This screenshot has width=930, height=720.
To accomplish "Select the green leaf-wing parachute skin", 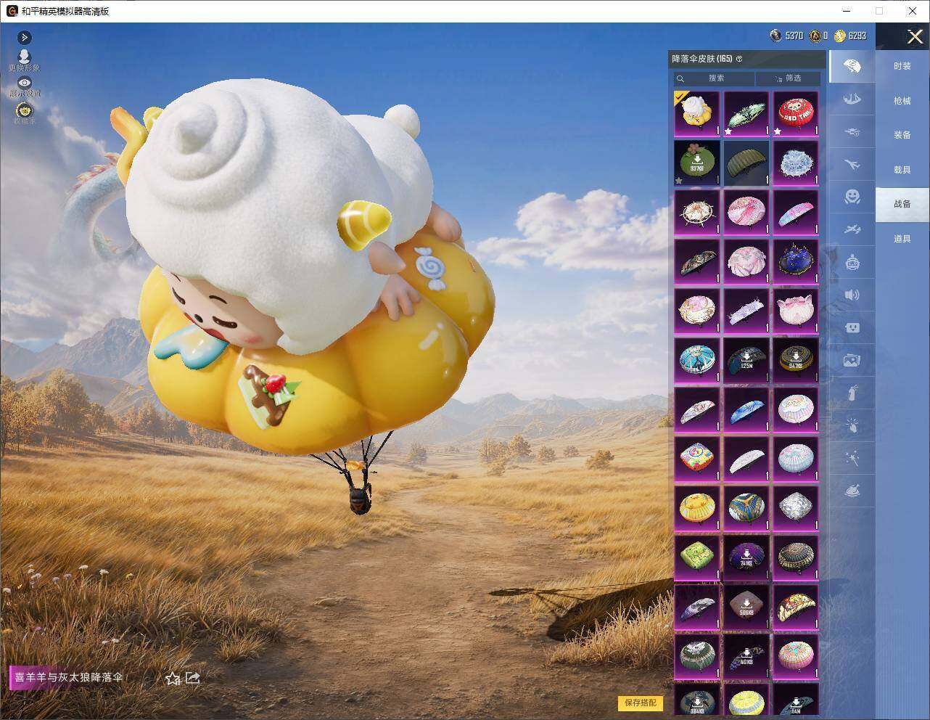I will (x=746, y=114).
